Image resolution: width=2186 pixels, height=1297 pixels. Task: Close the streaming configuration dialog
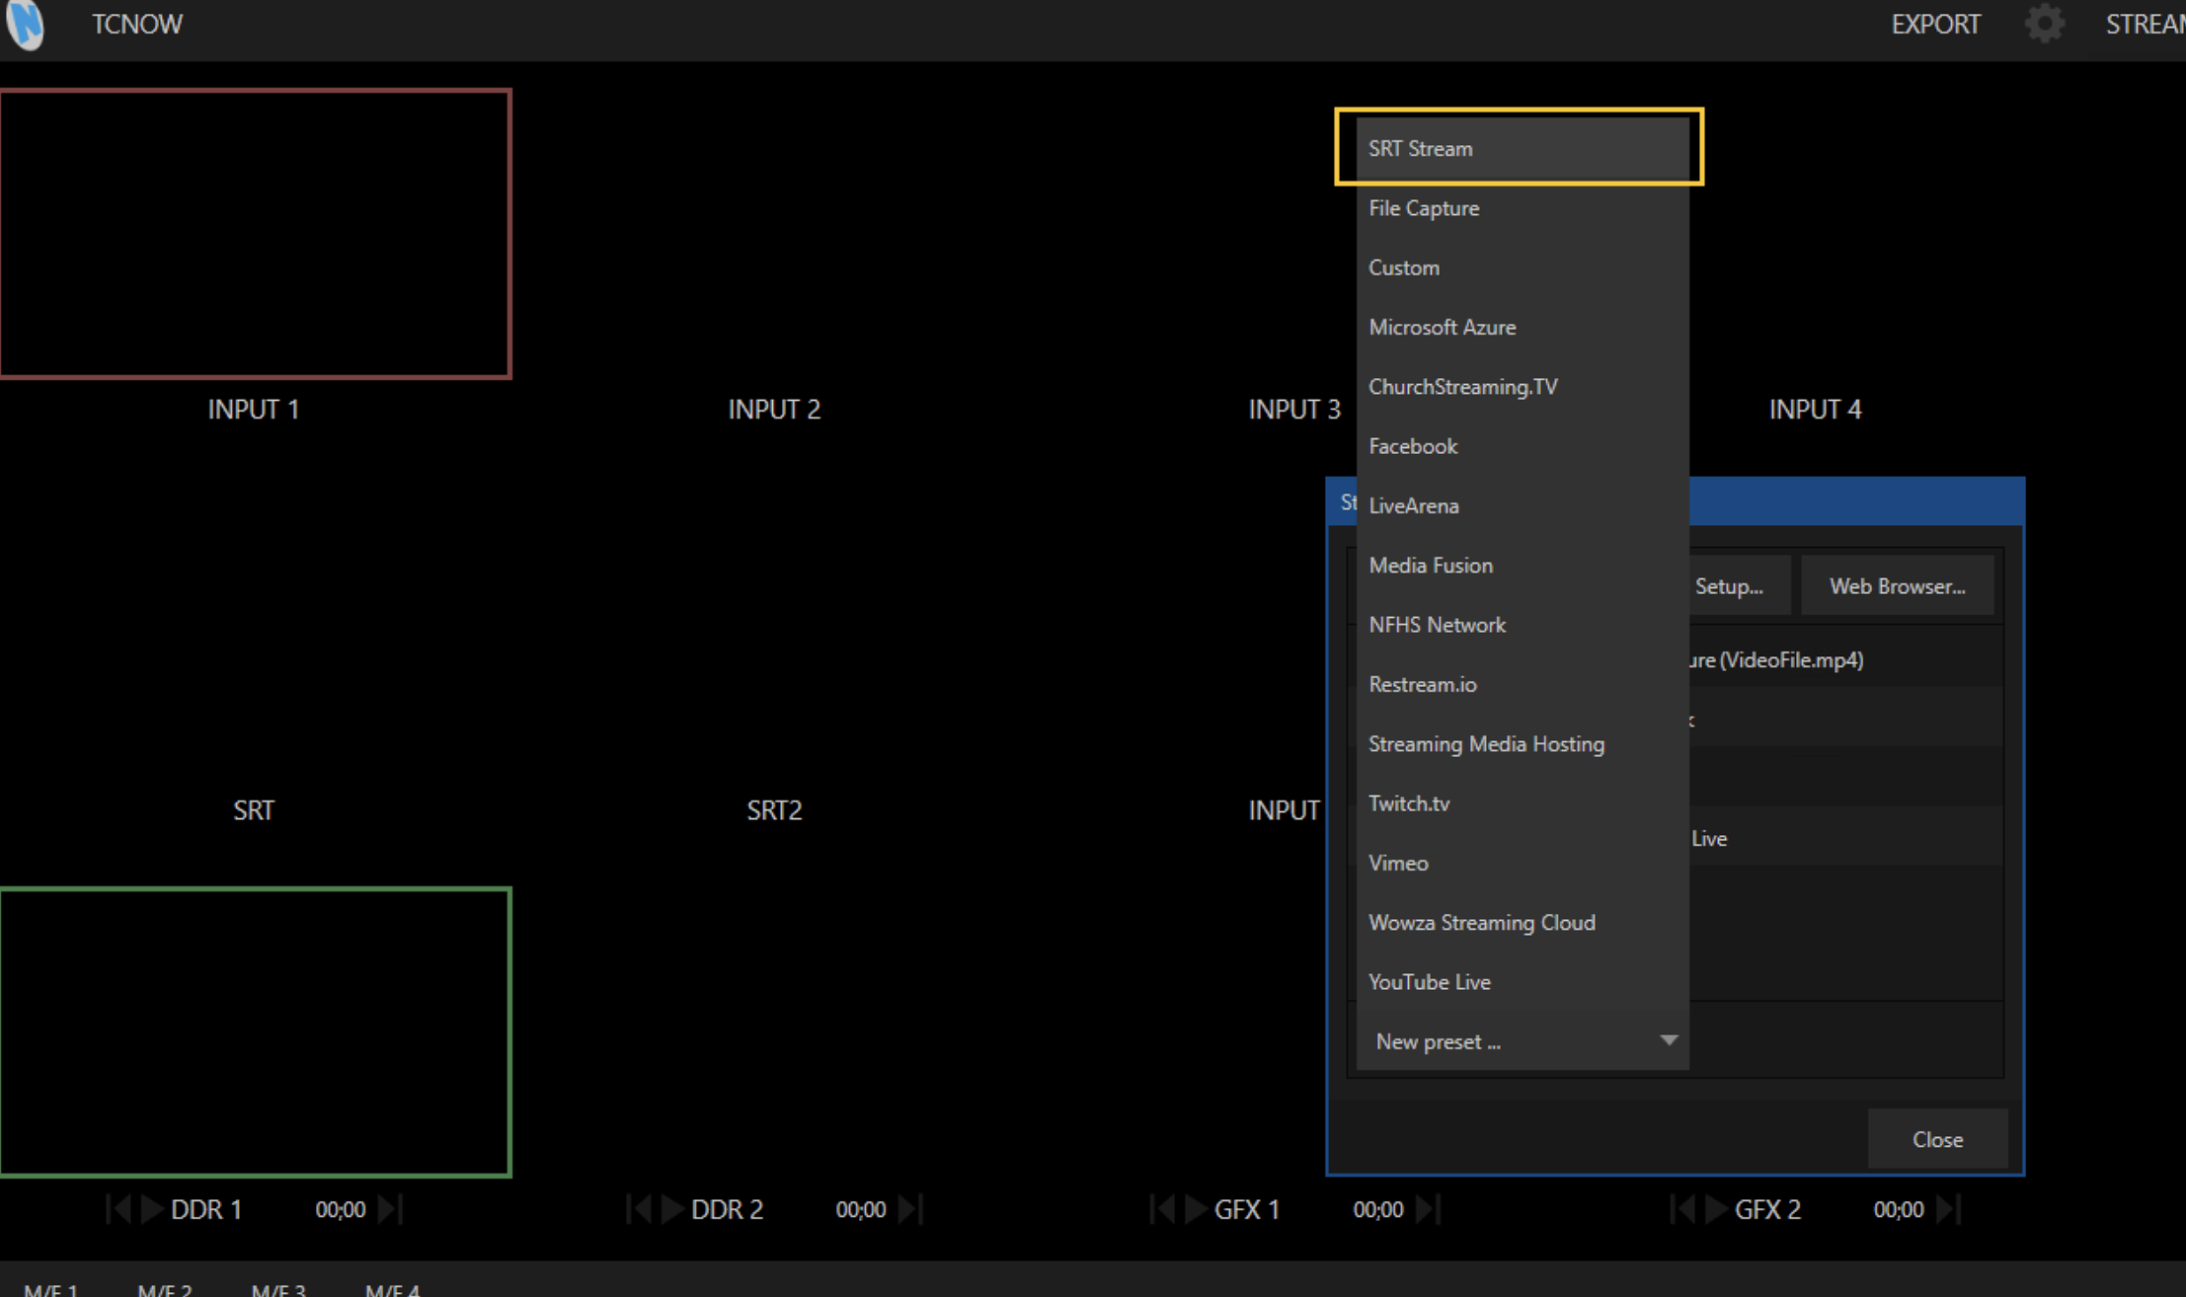pos(1937,1139)
